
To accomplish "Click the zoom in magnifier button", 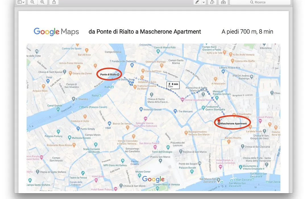I will pos(42,2).
